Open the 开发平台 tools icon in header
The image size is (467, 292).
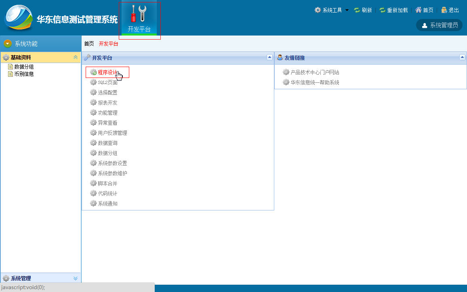(139, 14)
